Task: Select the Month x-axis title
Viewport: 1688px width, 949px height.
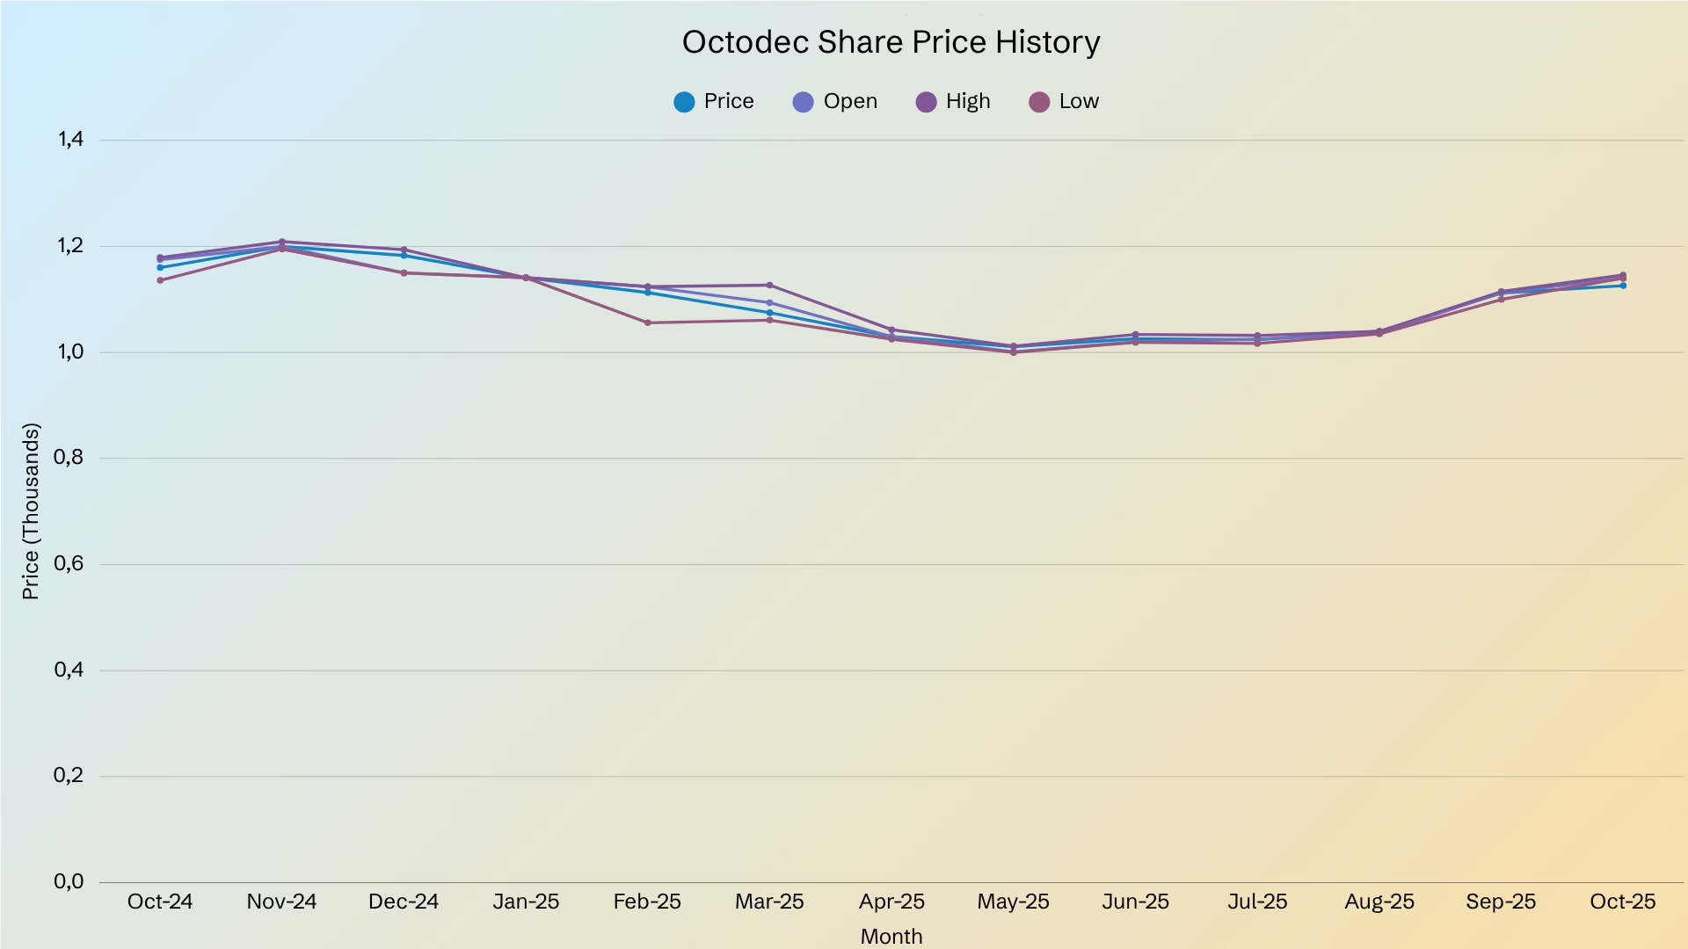Action: coord(891,936)
